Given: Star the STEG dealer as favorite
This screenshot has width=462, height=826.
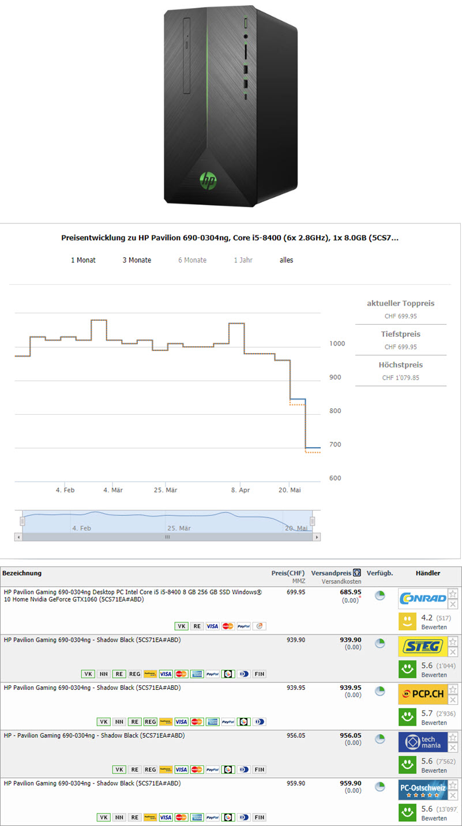Looking at the screenshot, I should [453, 641].
